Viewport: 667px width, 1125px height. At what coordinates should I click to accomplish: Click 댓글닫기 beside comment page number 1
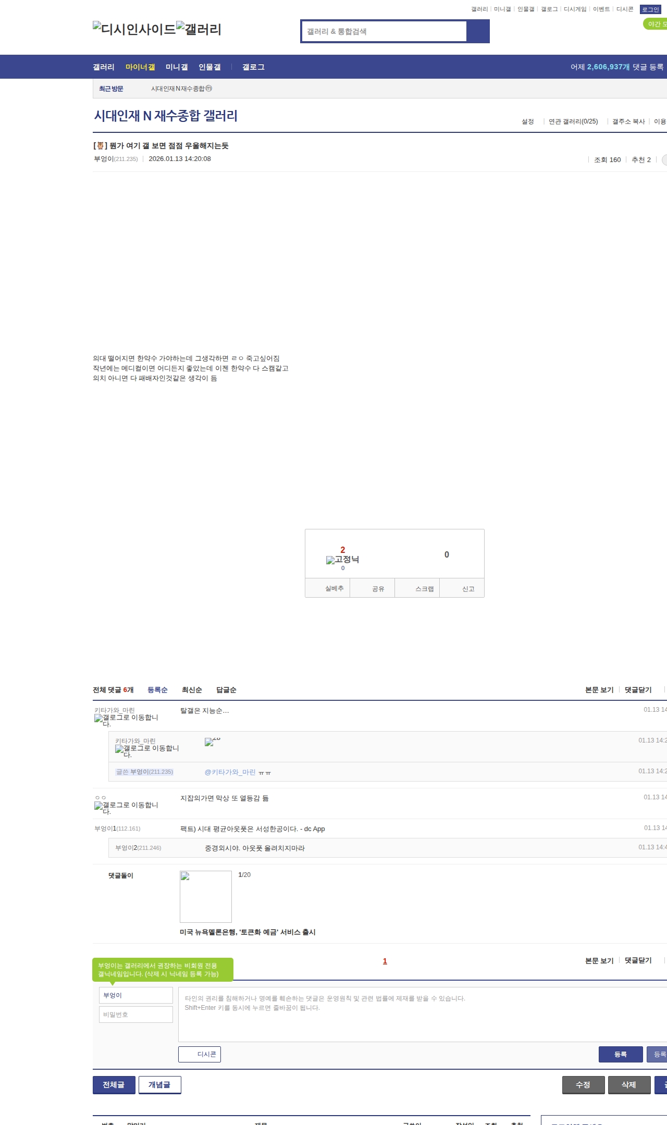[638, 960]
